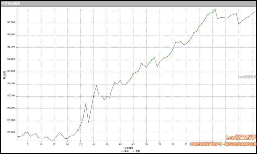The width and height of the screenshot is (257, 154).
Task: Click the 145,000 y-axis tick label
Action: [x=11, y=23]
